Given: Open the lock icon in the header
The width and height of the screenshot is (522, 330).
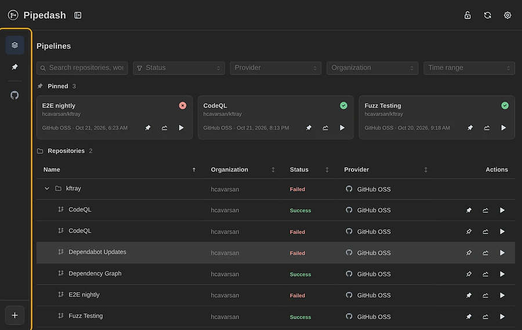Looking at the screenshot, I should [x=467, y=15].
